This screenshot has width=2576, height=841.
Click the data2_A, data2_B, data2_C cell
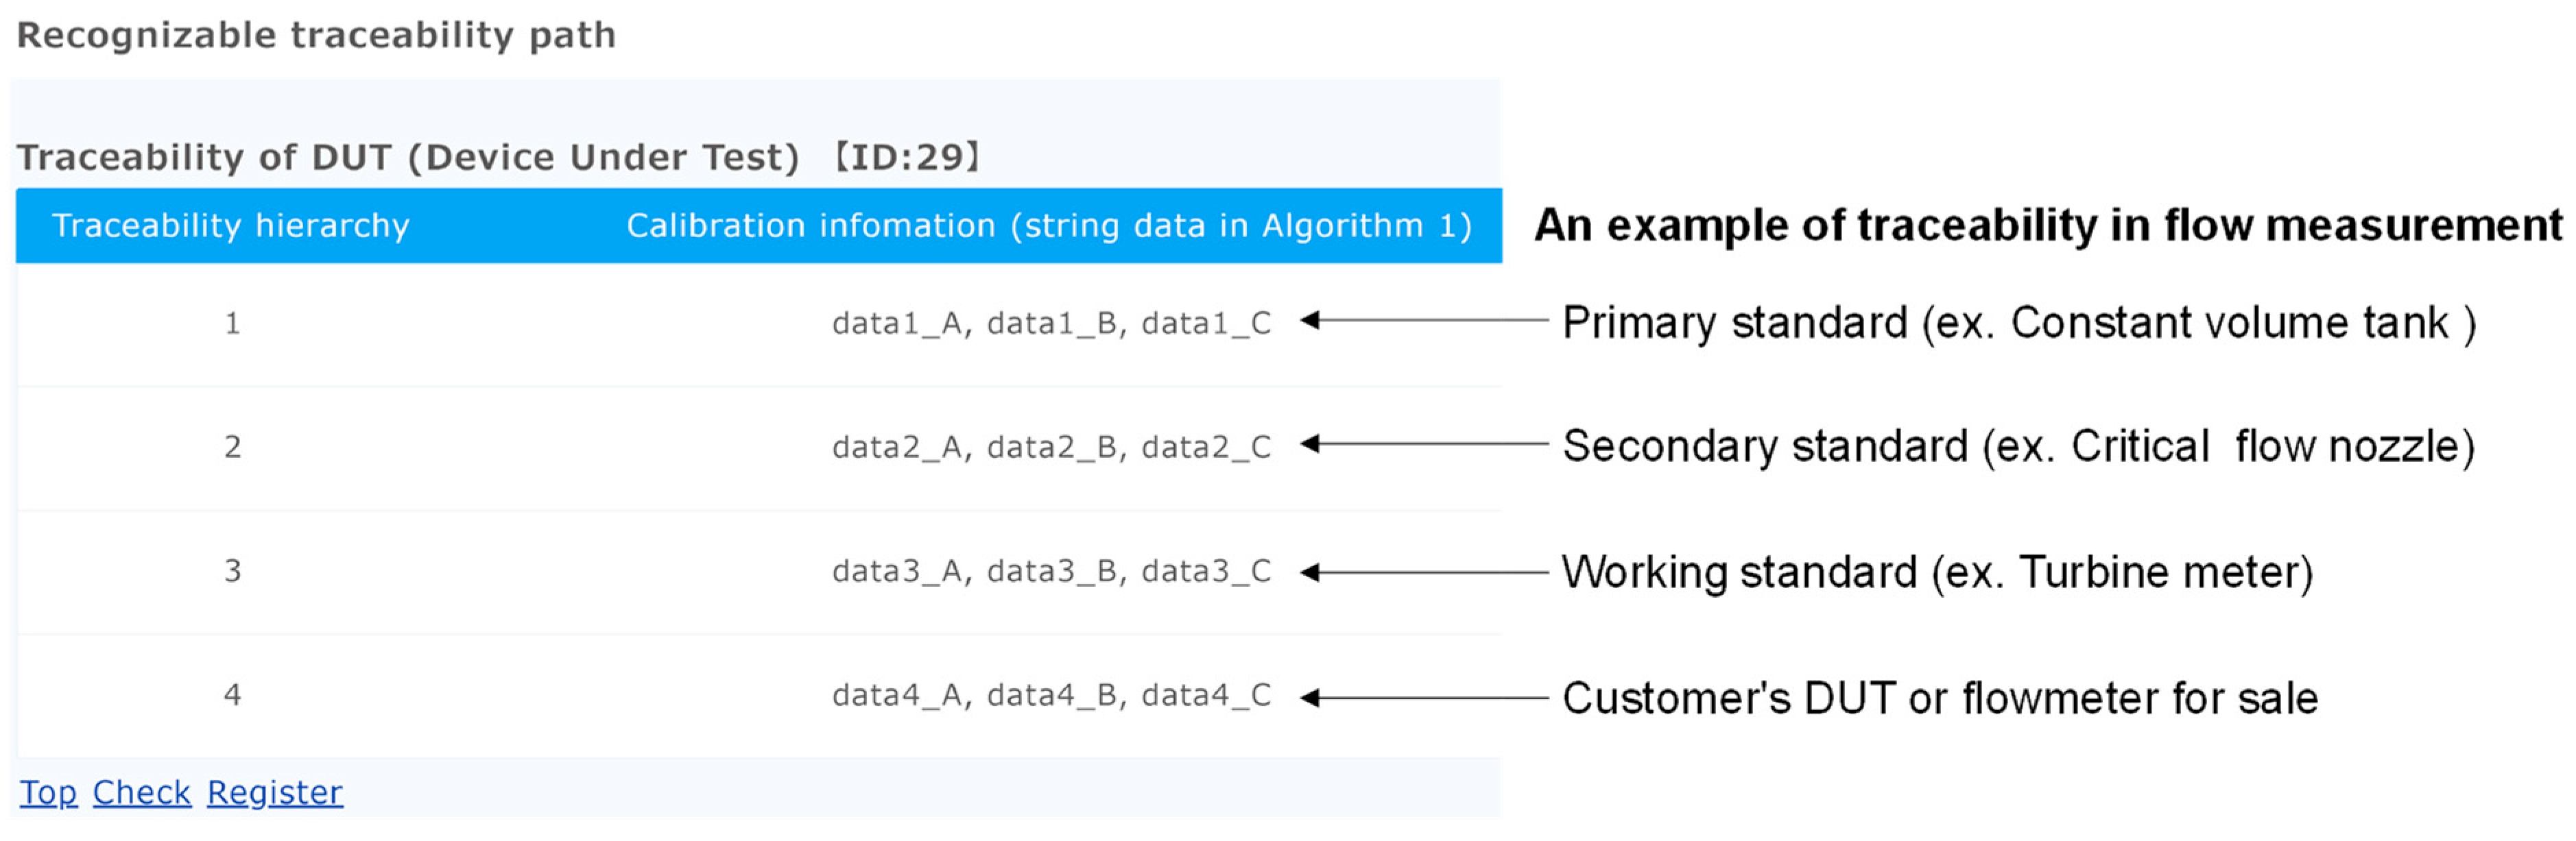point(1051,446)
